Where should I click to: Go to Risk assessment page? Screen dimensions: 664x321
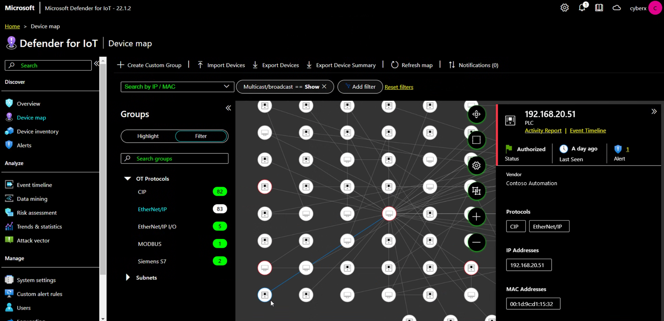coord(37,213)
